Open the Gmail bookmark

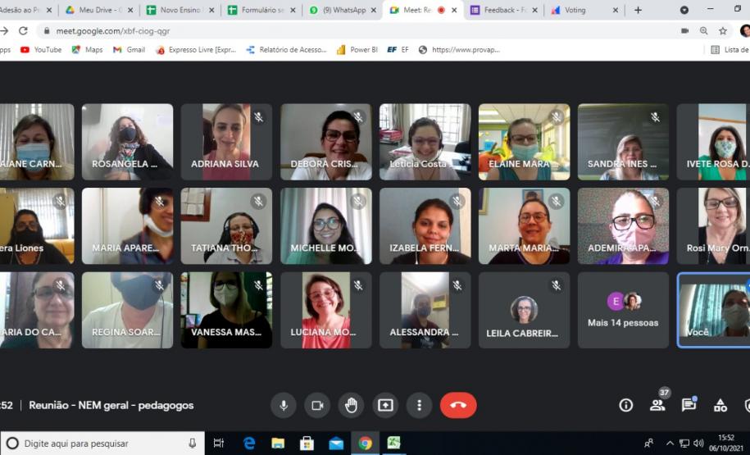pyautogui.click(x=129, y=49)
